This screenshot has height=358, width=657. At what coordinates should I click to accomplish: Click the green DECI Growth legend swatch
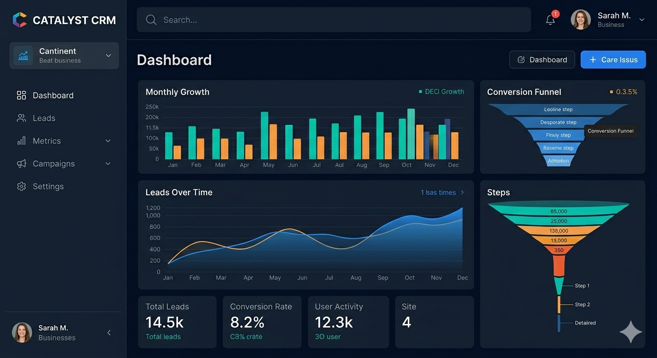(x=420, y=92)
